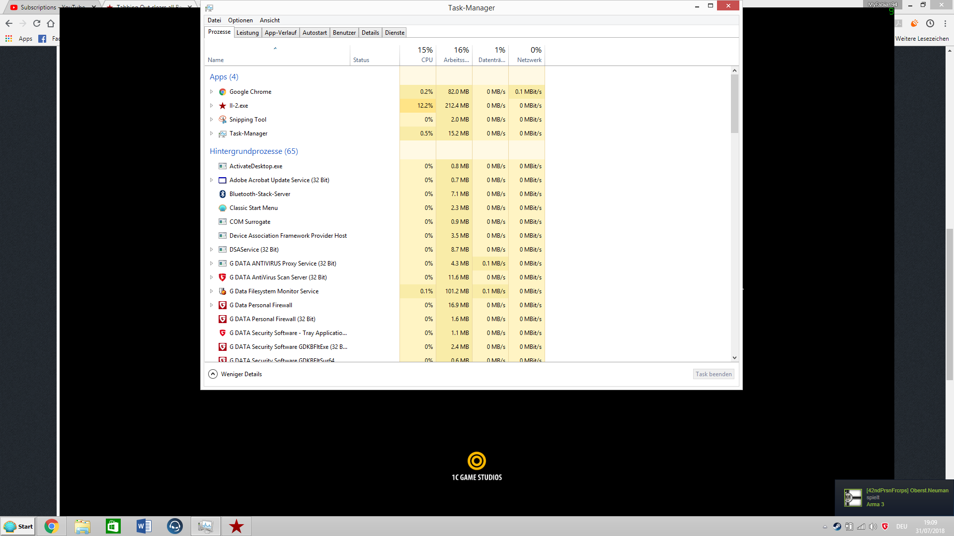
Task: Click the Bluetooth-Stack-Server icon
Action: pos(223,194)
